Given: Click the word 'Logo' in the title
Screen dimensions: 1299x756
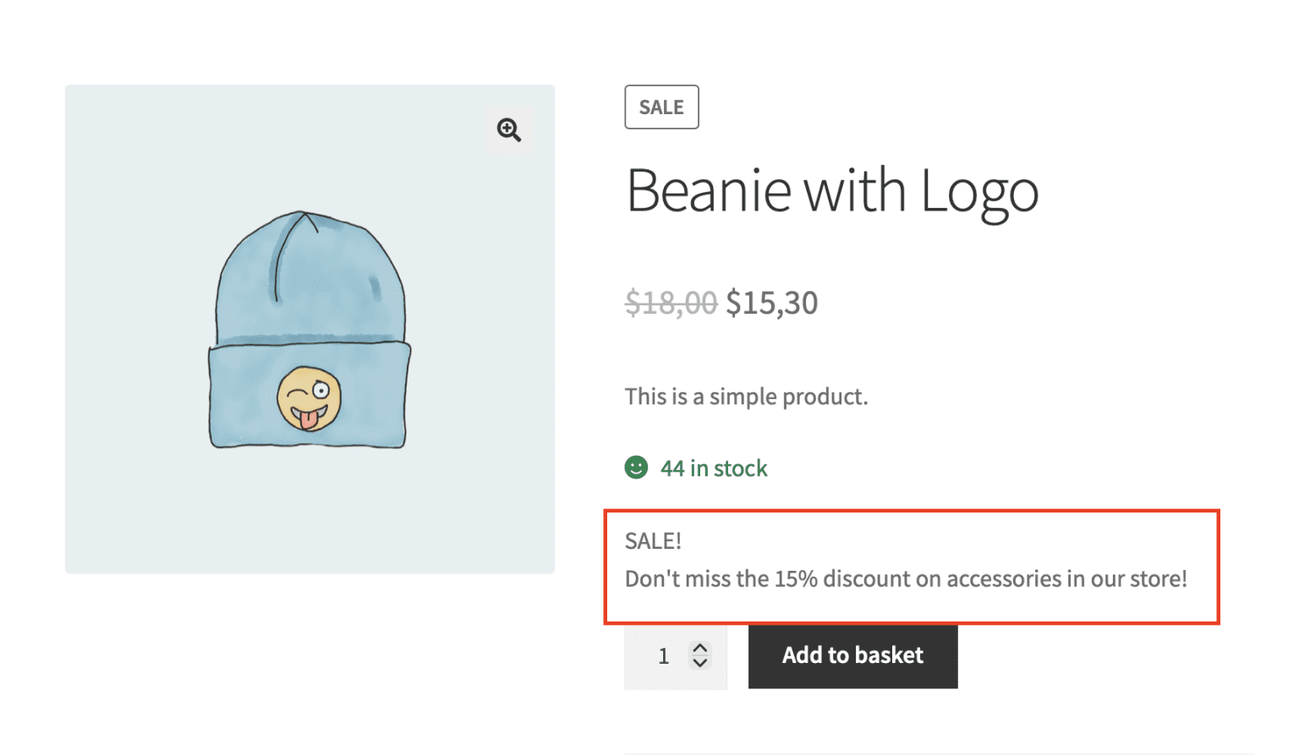Looking at the screenshot, I should pos(978,191).
